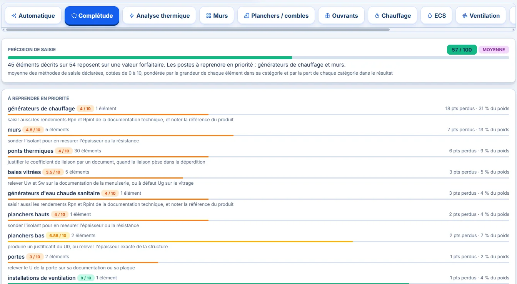Click the "4.5 / 10" badge beside murs
Image resolution: width=517 pixels, height=284 pixels.
(x=33, y=130)
